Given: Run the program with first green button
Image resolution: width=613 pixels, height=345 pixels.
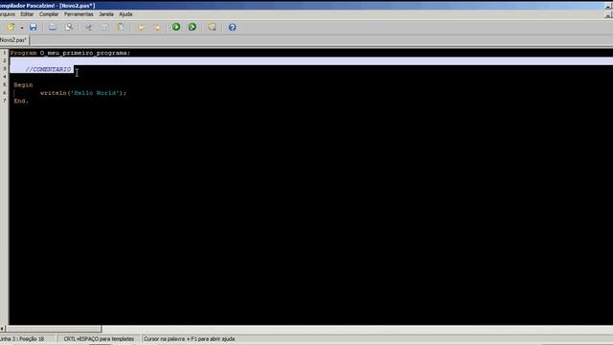Looking at the screenshot, I should click(176, 27).
